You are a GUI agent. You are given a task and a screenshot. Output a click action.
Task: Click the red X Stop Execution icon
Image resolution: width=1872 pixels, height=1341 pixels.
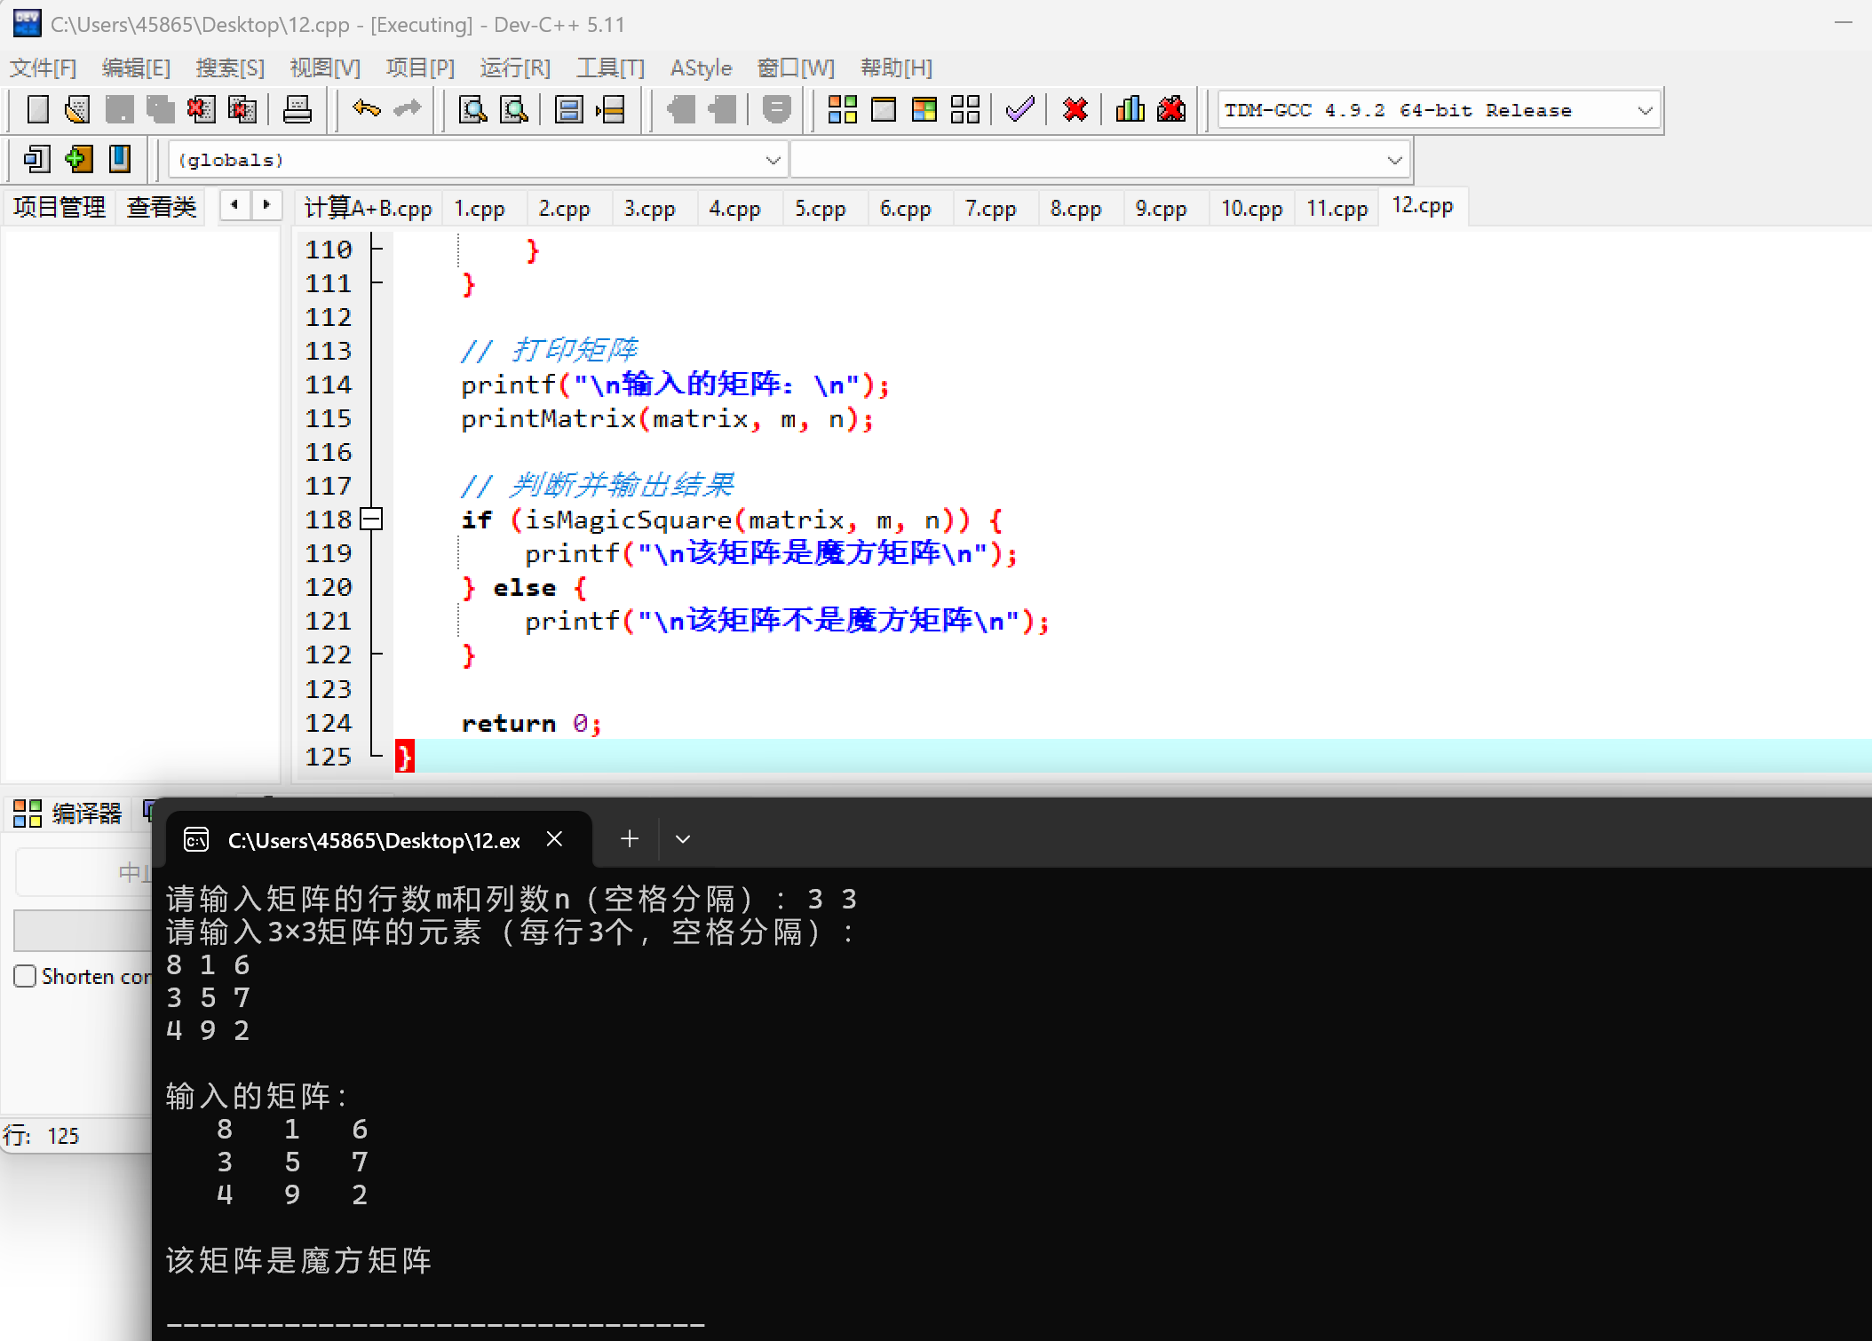coord(1075,110)
